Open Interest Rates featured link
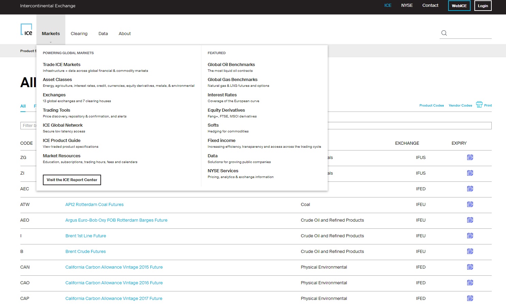The image size is (506, 304). click(222, 95)
